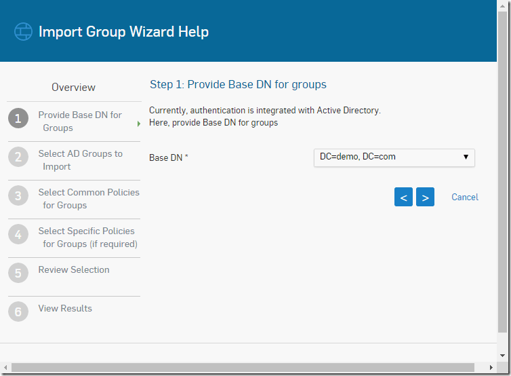The height and width of the screenshot is (376, 511).
Task: Select the Select AD Groups to Import step
Action: (x=81, y=160)
